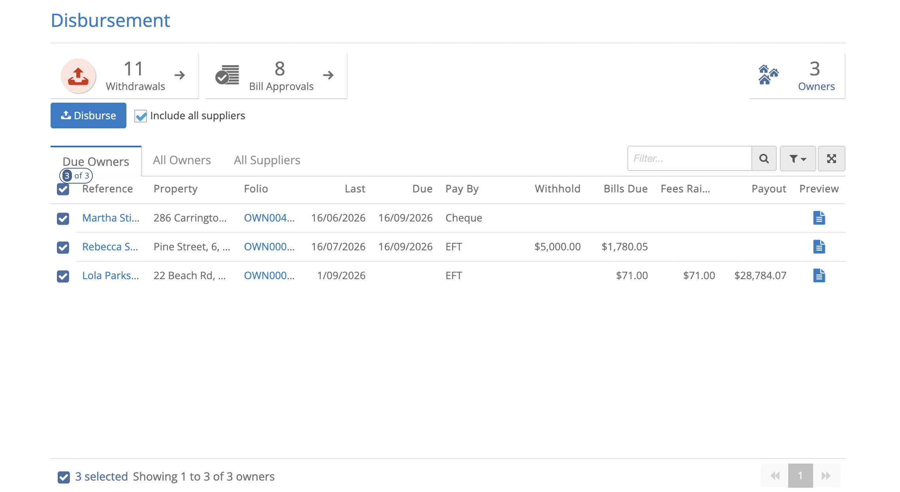Click the 3 selected link in footer
The height and width of the screenshot is (492, 900).
(102, 477)
